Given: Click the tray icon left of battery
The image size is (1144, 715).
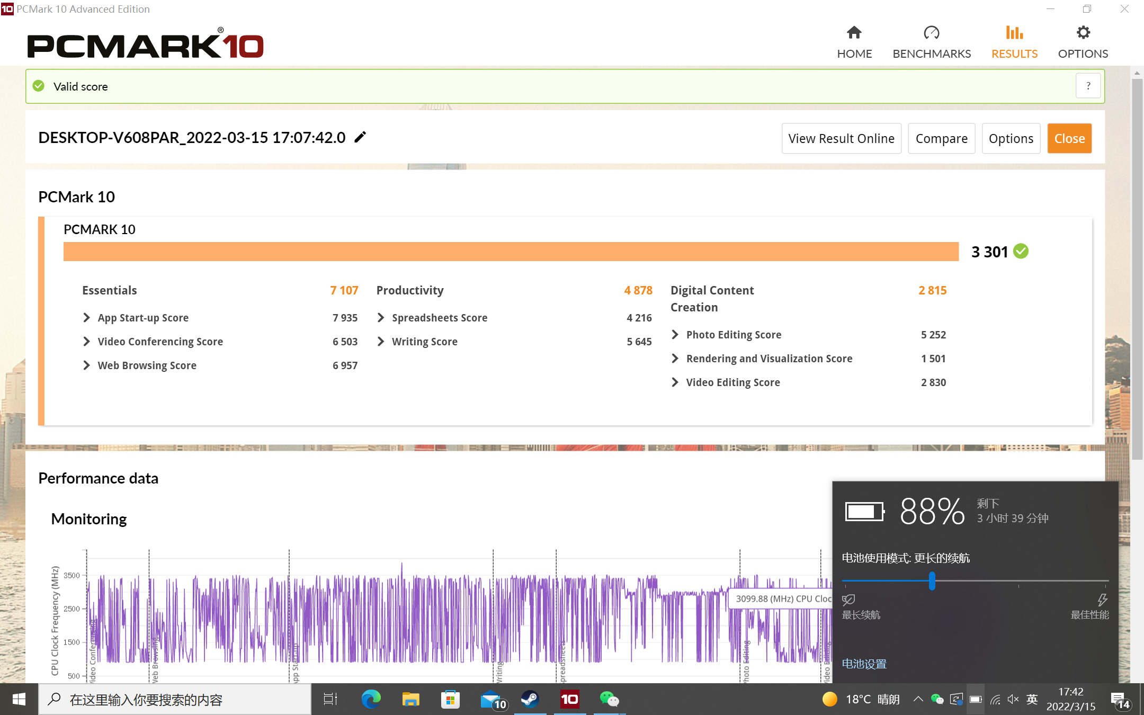Looking at the screenshot, I should [957, 699].
